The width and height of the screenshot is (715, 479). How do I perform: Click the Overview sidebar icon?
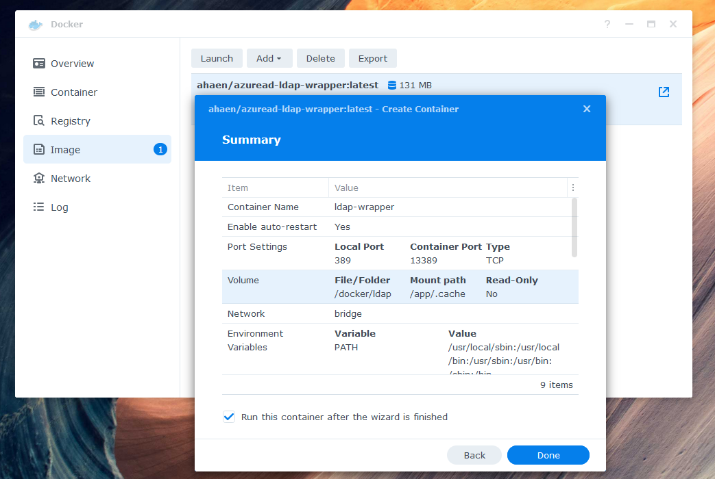(39, 63)
